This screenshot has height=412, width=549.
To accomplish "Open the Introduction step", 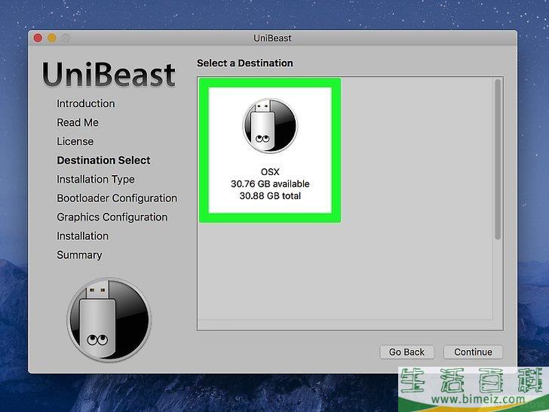I will [x=86, y=103].
